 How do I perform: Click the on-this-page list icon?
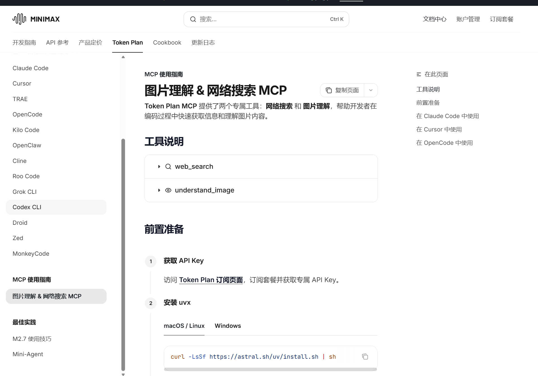pyautogui.click(x=419, y=74)
